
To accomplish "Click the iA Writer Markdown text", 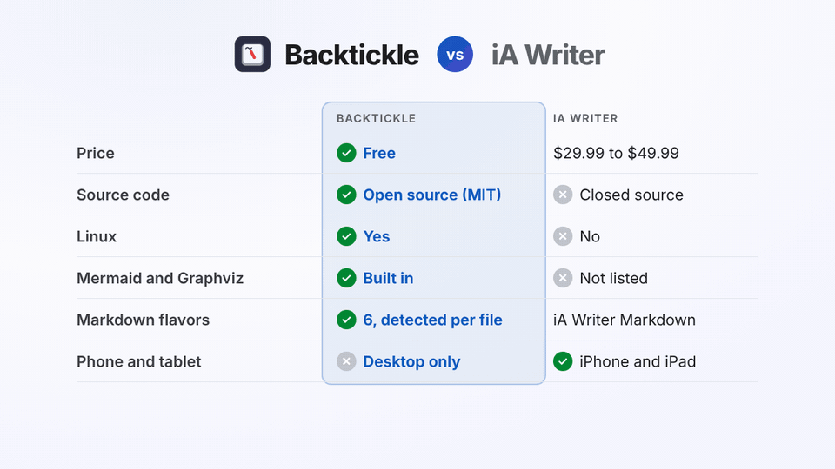I will [x=625, y=320].
